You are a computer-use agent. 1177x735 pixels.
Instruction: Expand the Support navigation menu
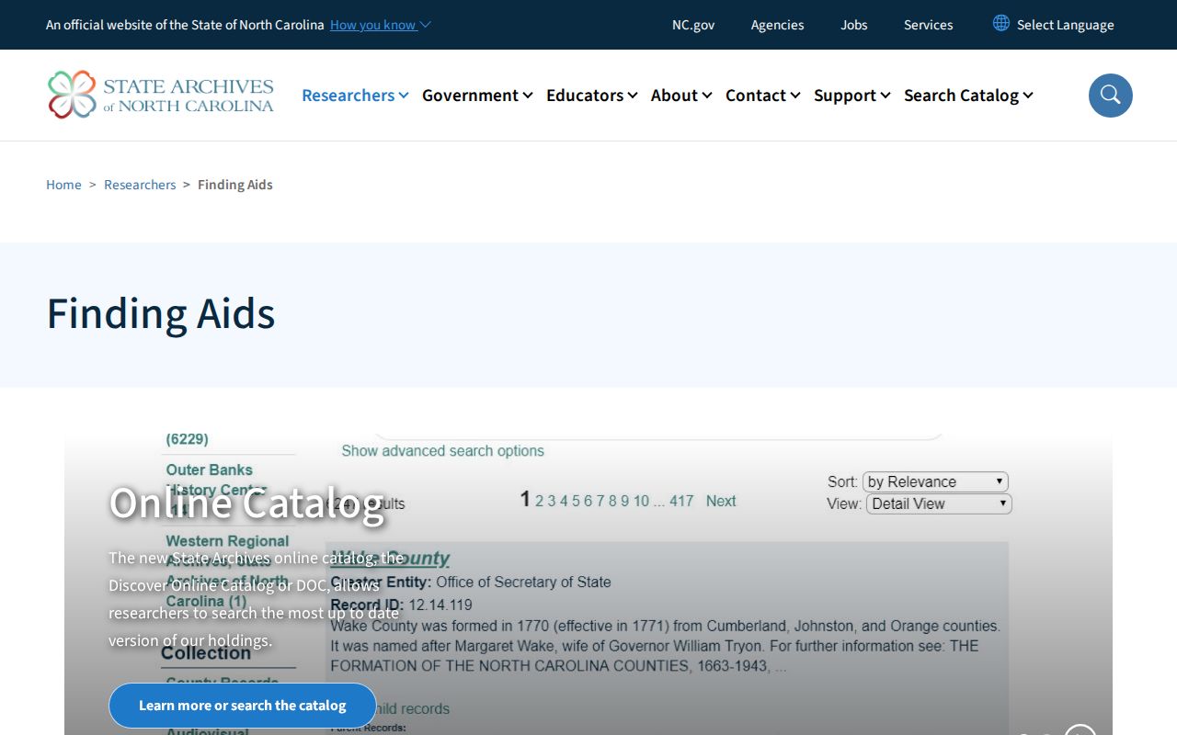click(852, 96)
